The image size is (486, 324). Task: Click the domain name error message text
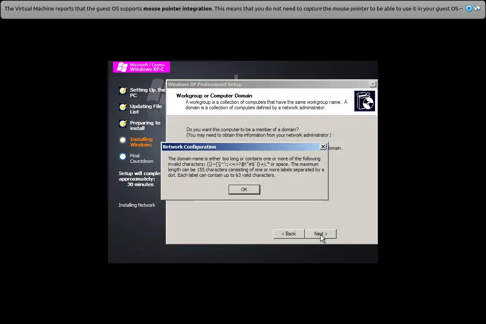click(246, 167)
